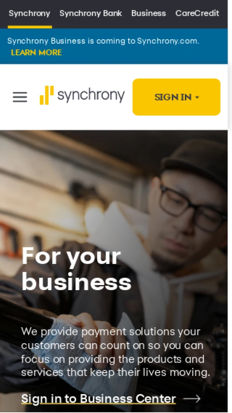232x413 pixels.
Task: Click the yellow Synchrony bars logo icon
Action: click(x=47, y=95)
